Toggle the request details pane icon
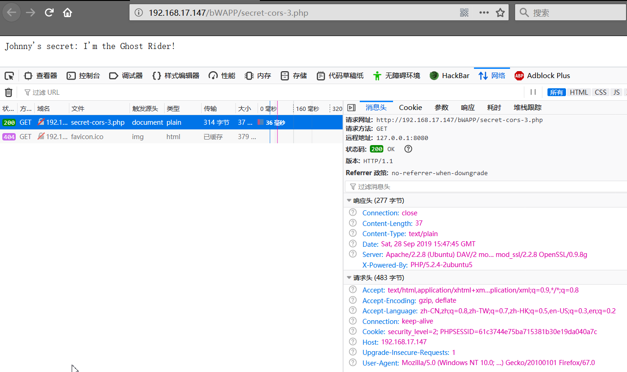627x372 pixels. click(x=351, y=108)
